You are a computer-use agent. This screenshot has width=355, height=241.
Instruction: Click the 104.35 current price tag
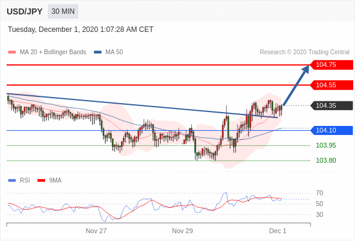point(332,105)
